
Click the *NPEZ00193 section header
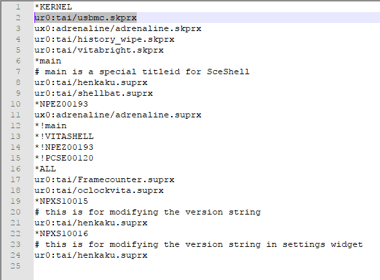tap(61, 104)
